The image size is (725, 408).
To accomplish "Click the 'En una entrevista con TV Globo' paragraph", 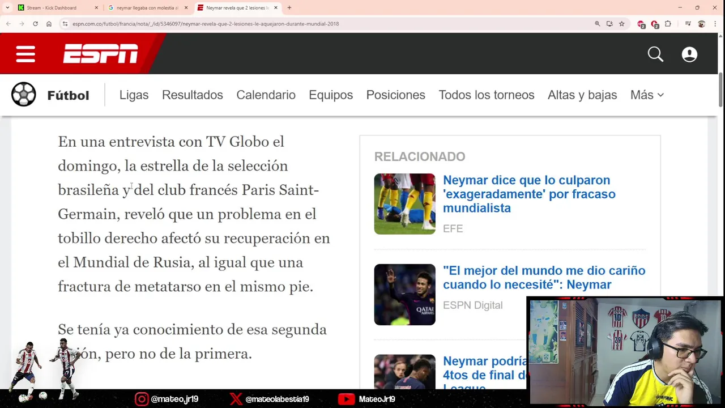I will (x=194, y=214).
